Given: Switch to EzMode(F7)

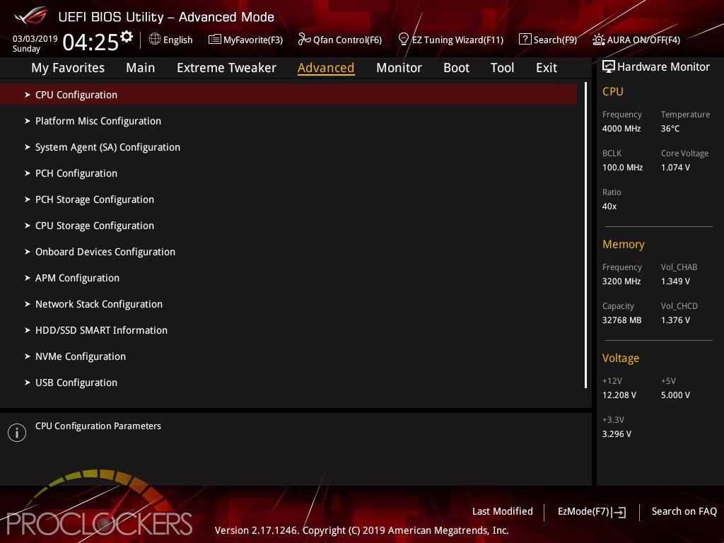Looking at the screenshot, I should pos(583,512).
